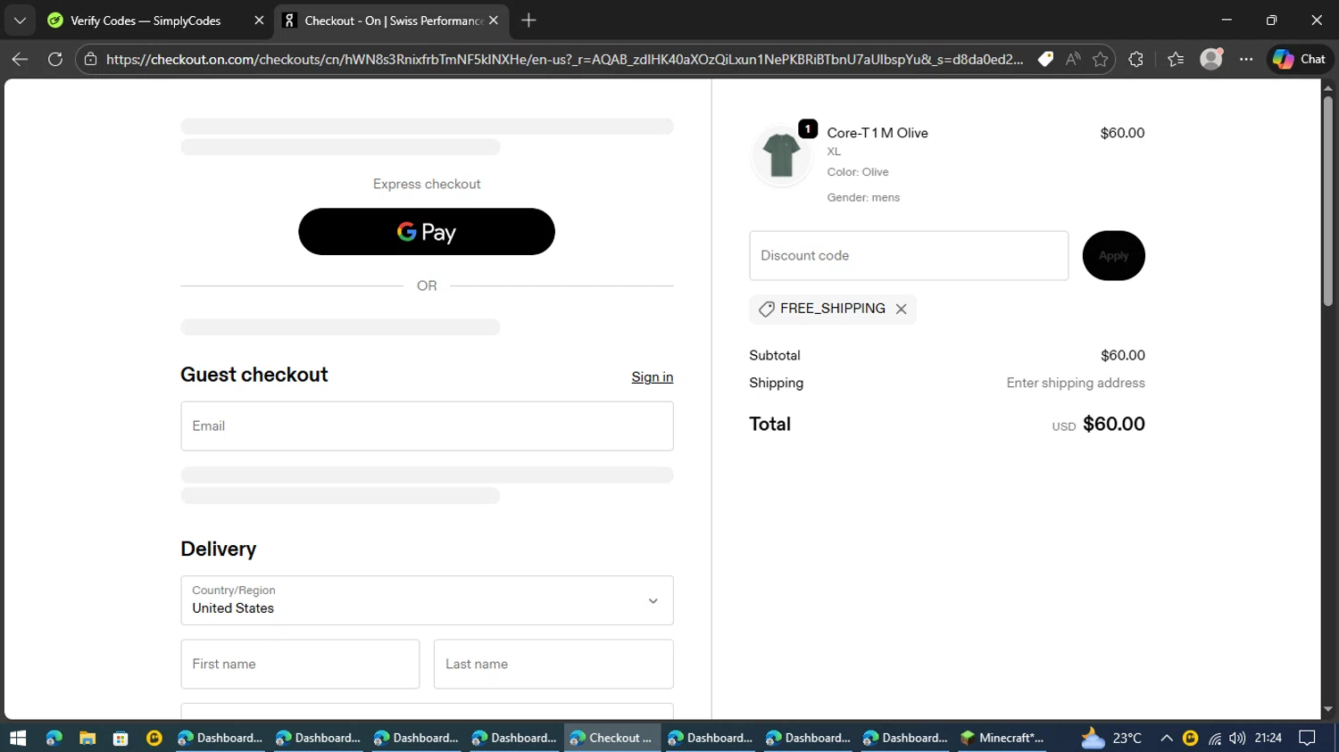
Task: Close the Verify Codes — SimplyCodes tab
Action: click(x=259, y=21)
